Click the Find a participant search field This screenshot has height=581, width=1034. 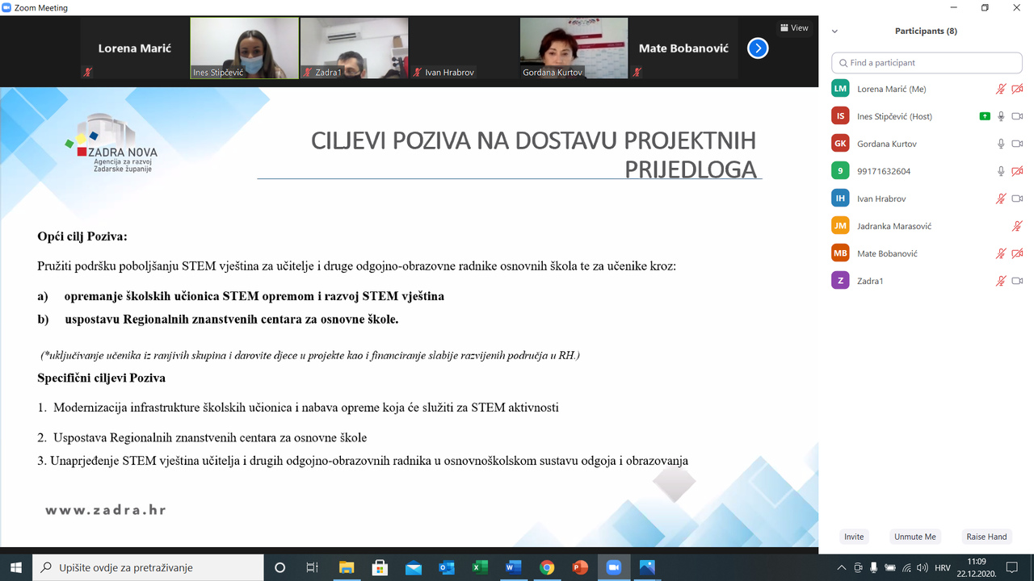tap(927, 63)
